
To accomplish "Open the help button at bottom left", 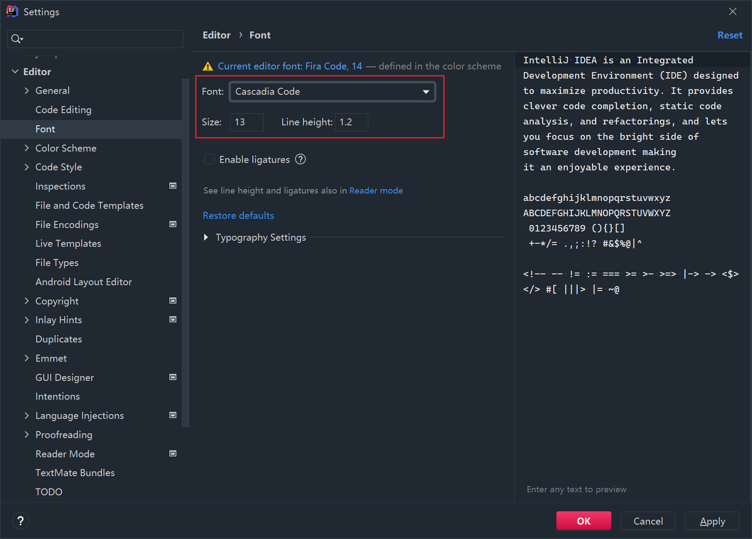I will pos(20,521).
